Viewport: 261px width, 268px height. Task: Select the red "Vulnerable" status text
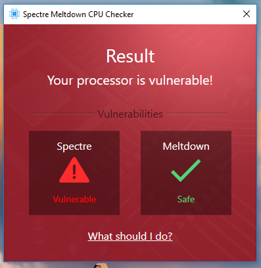[74, 199]
